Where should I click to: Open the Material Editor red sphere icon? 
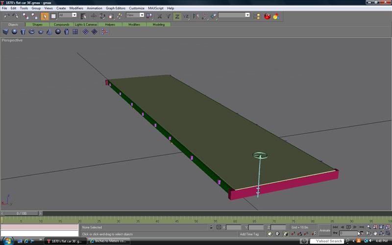pos(268,16)
